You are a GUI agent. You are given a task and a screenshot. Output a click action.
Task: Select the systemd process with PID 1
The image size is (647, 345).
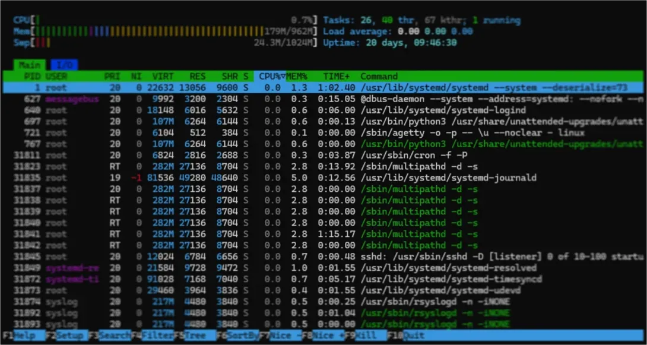[x=178, y=87]
